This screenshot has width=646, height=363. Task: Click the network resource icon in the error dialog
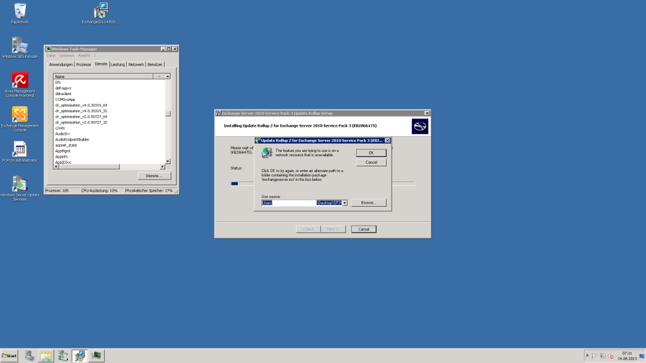[x=267, y=153]
